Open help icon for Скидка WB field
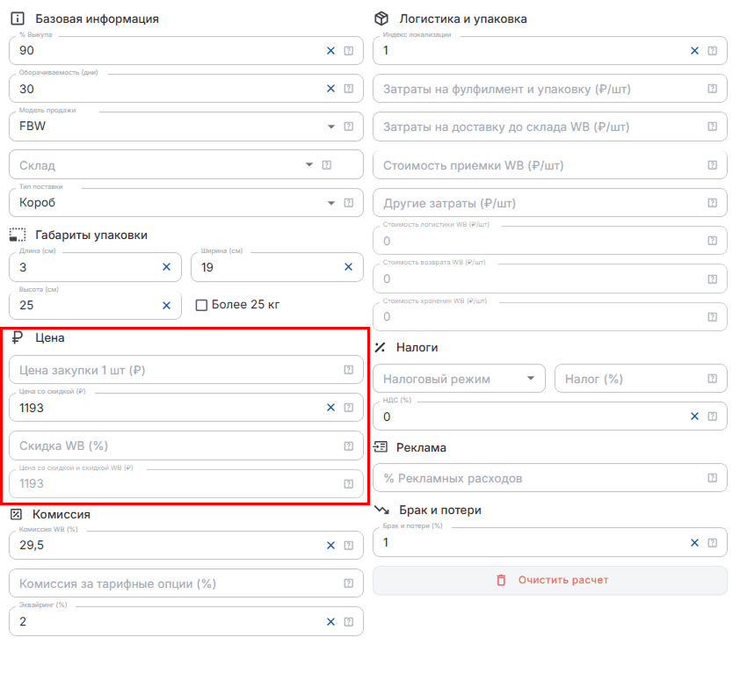 point(348,446)
